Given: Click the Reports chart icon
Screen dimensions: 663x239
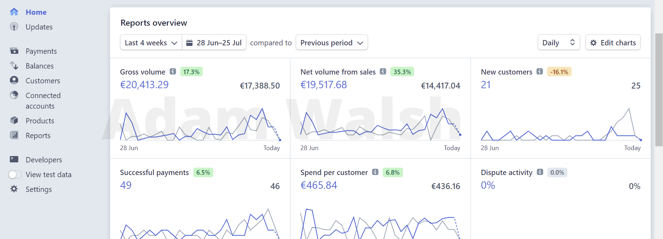Looking at the screenshot, I should pyautogui.click(x=14, y=135).
